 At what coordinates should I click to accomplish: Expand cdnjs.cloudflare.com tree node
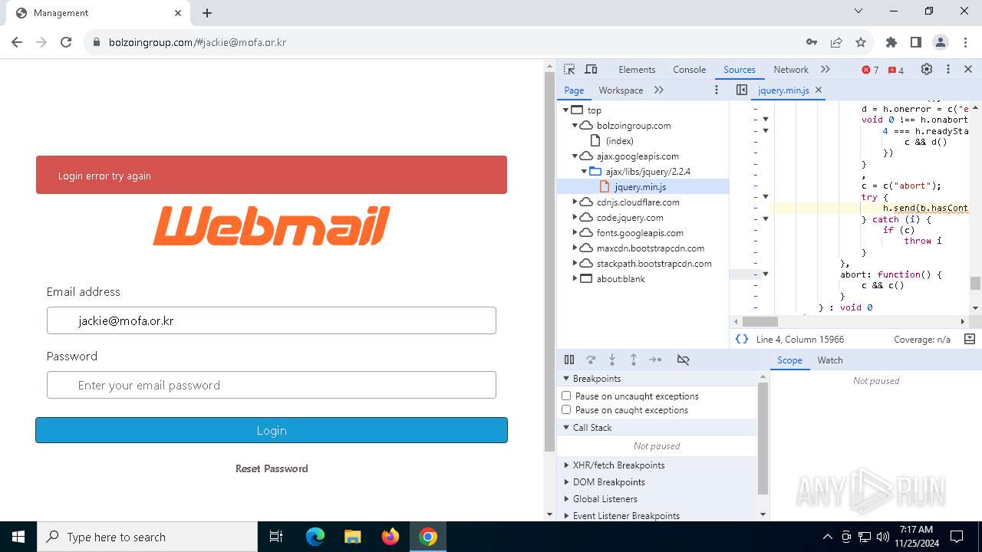pos(575,202)
